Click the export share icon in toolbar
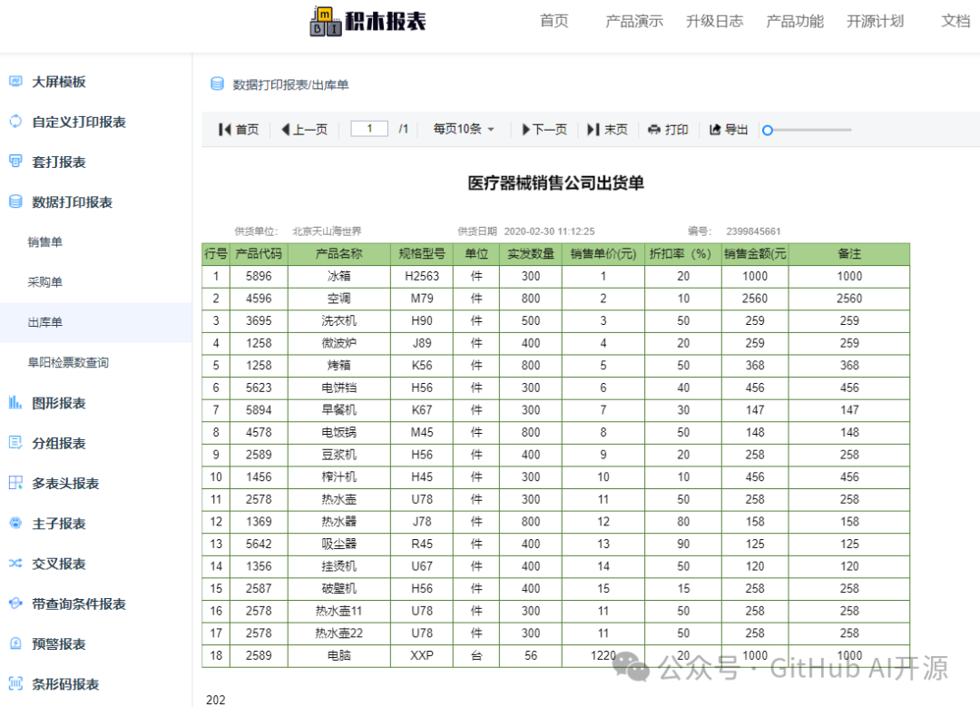 715,130
